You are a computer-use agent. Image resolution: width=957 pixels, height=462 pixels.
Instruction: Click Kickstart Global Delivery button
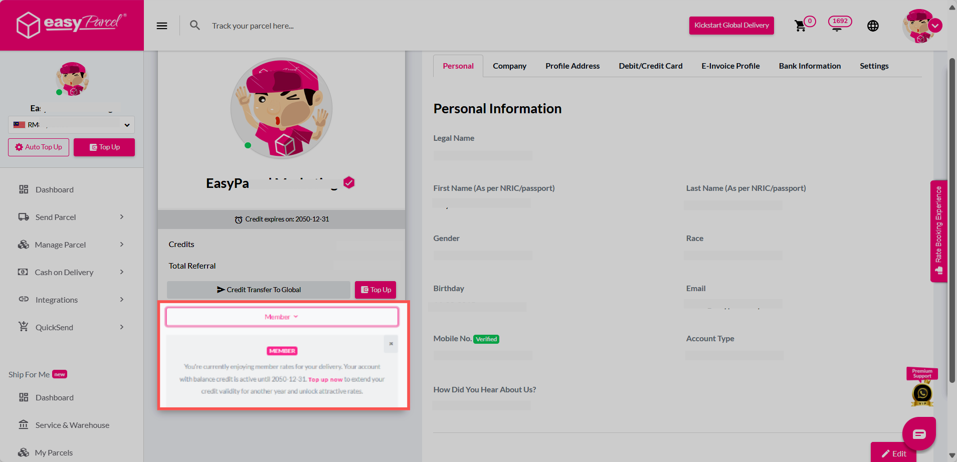(731, 25)
